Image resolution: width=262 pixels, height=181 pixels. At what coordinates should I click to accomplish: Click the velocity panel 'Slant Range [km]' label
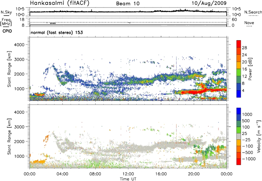(9, 137)
